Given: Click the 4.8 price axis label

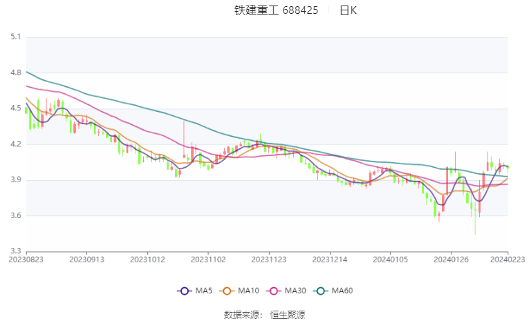Looking at the screenshot, I should point(15,72).
